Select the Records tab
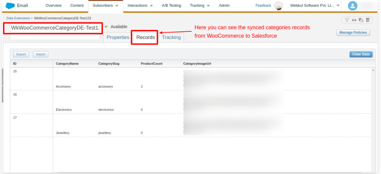This screenshot has width=381, height=174. tap(145, 37)
